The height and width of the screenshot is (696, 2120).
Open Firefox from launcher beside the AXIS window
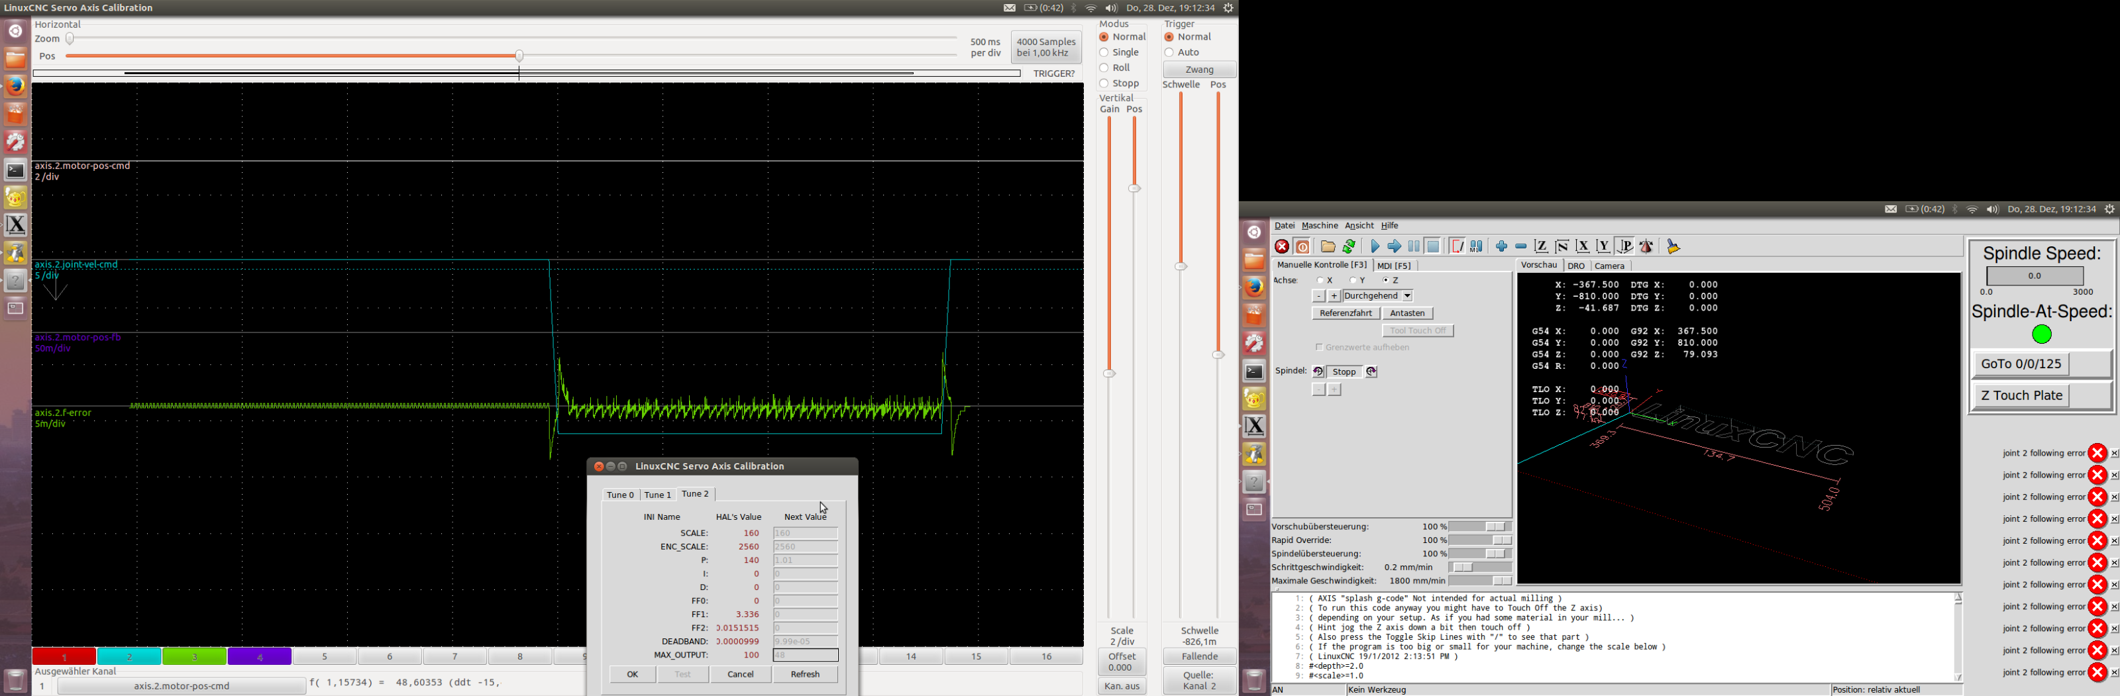click(x=1254, y=287)
